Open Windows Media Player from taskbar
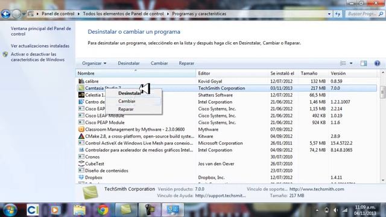The image size is (386, 217). pyautogui.click(x=55, y=210)
